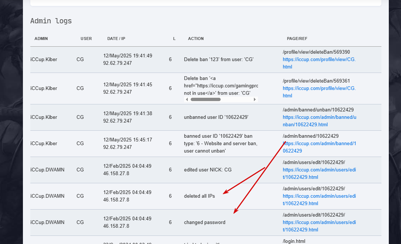Screen dimensions: 401x244
Task: Open the users/edit link in the 'deleted all IPs' row
Action: (x=319, y=200)
